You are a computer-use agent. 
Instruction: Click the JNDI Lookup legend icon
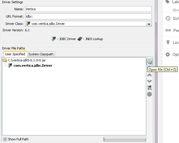tap(80, 39)
